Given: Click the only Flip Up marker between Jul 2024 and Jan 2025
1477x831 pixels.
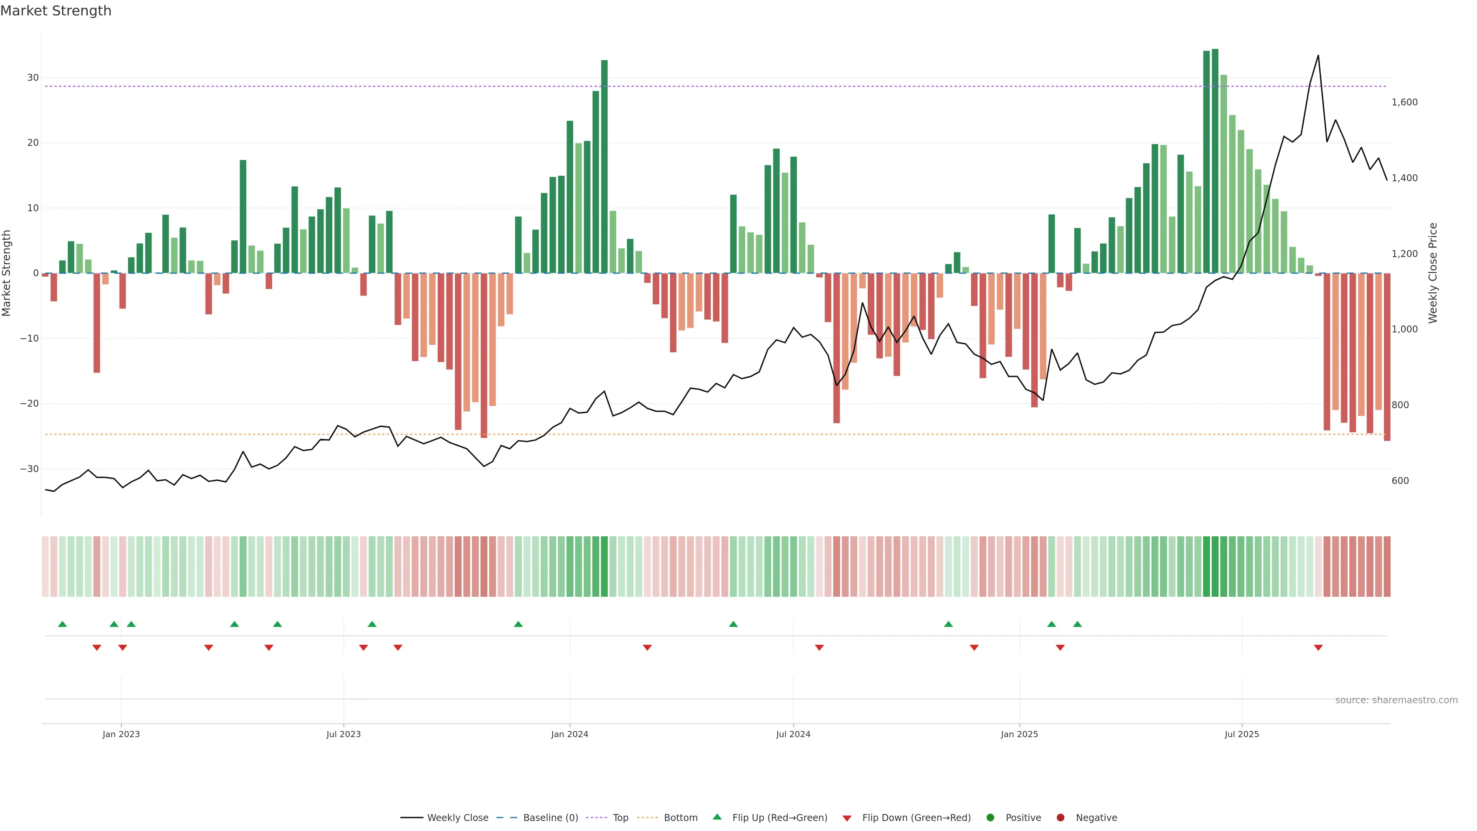Looking at the screenshot, I should coord(949,624).
